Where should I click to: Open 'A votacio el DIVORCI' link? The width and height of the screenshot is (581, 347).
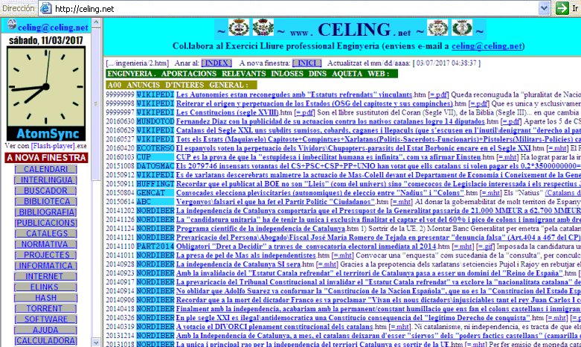[275, 327]
